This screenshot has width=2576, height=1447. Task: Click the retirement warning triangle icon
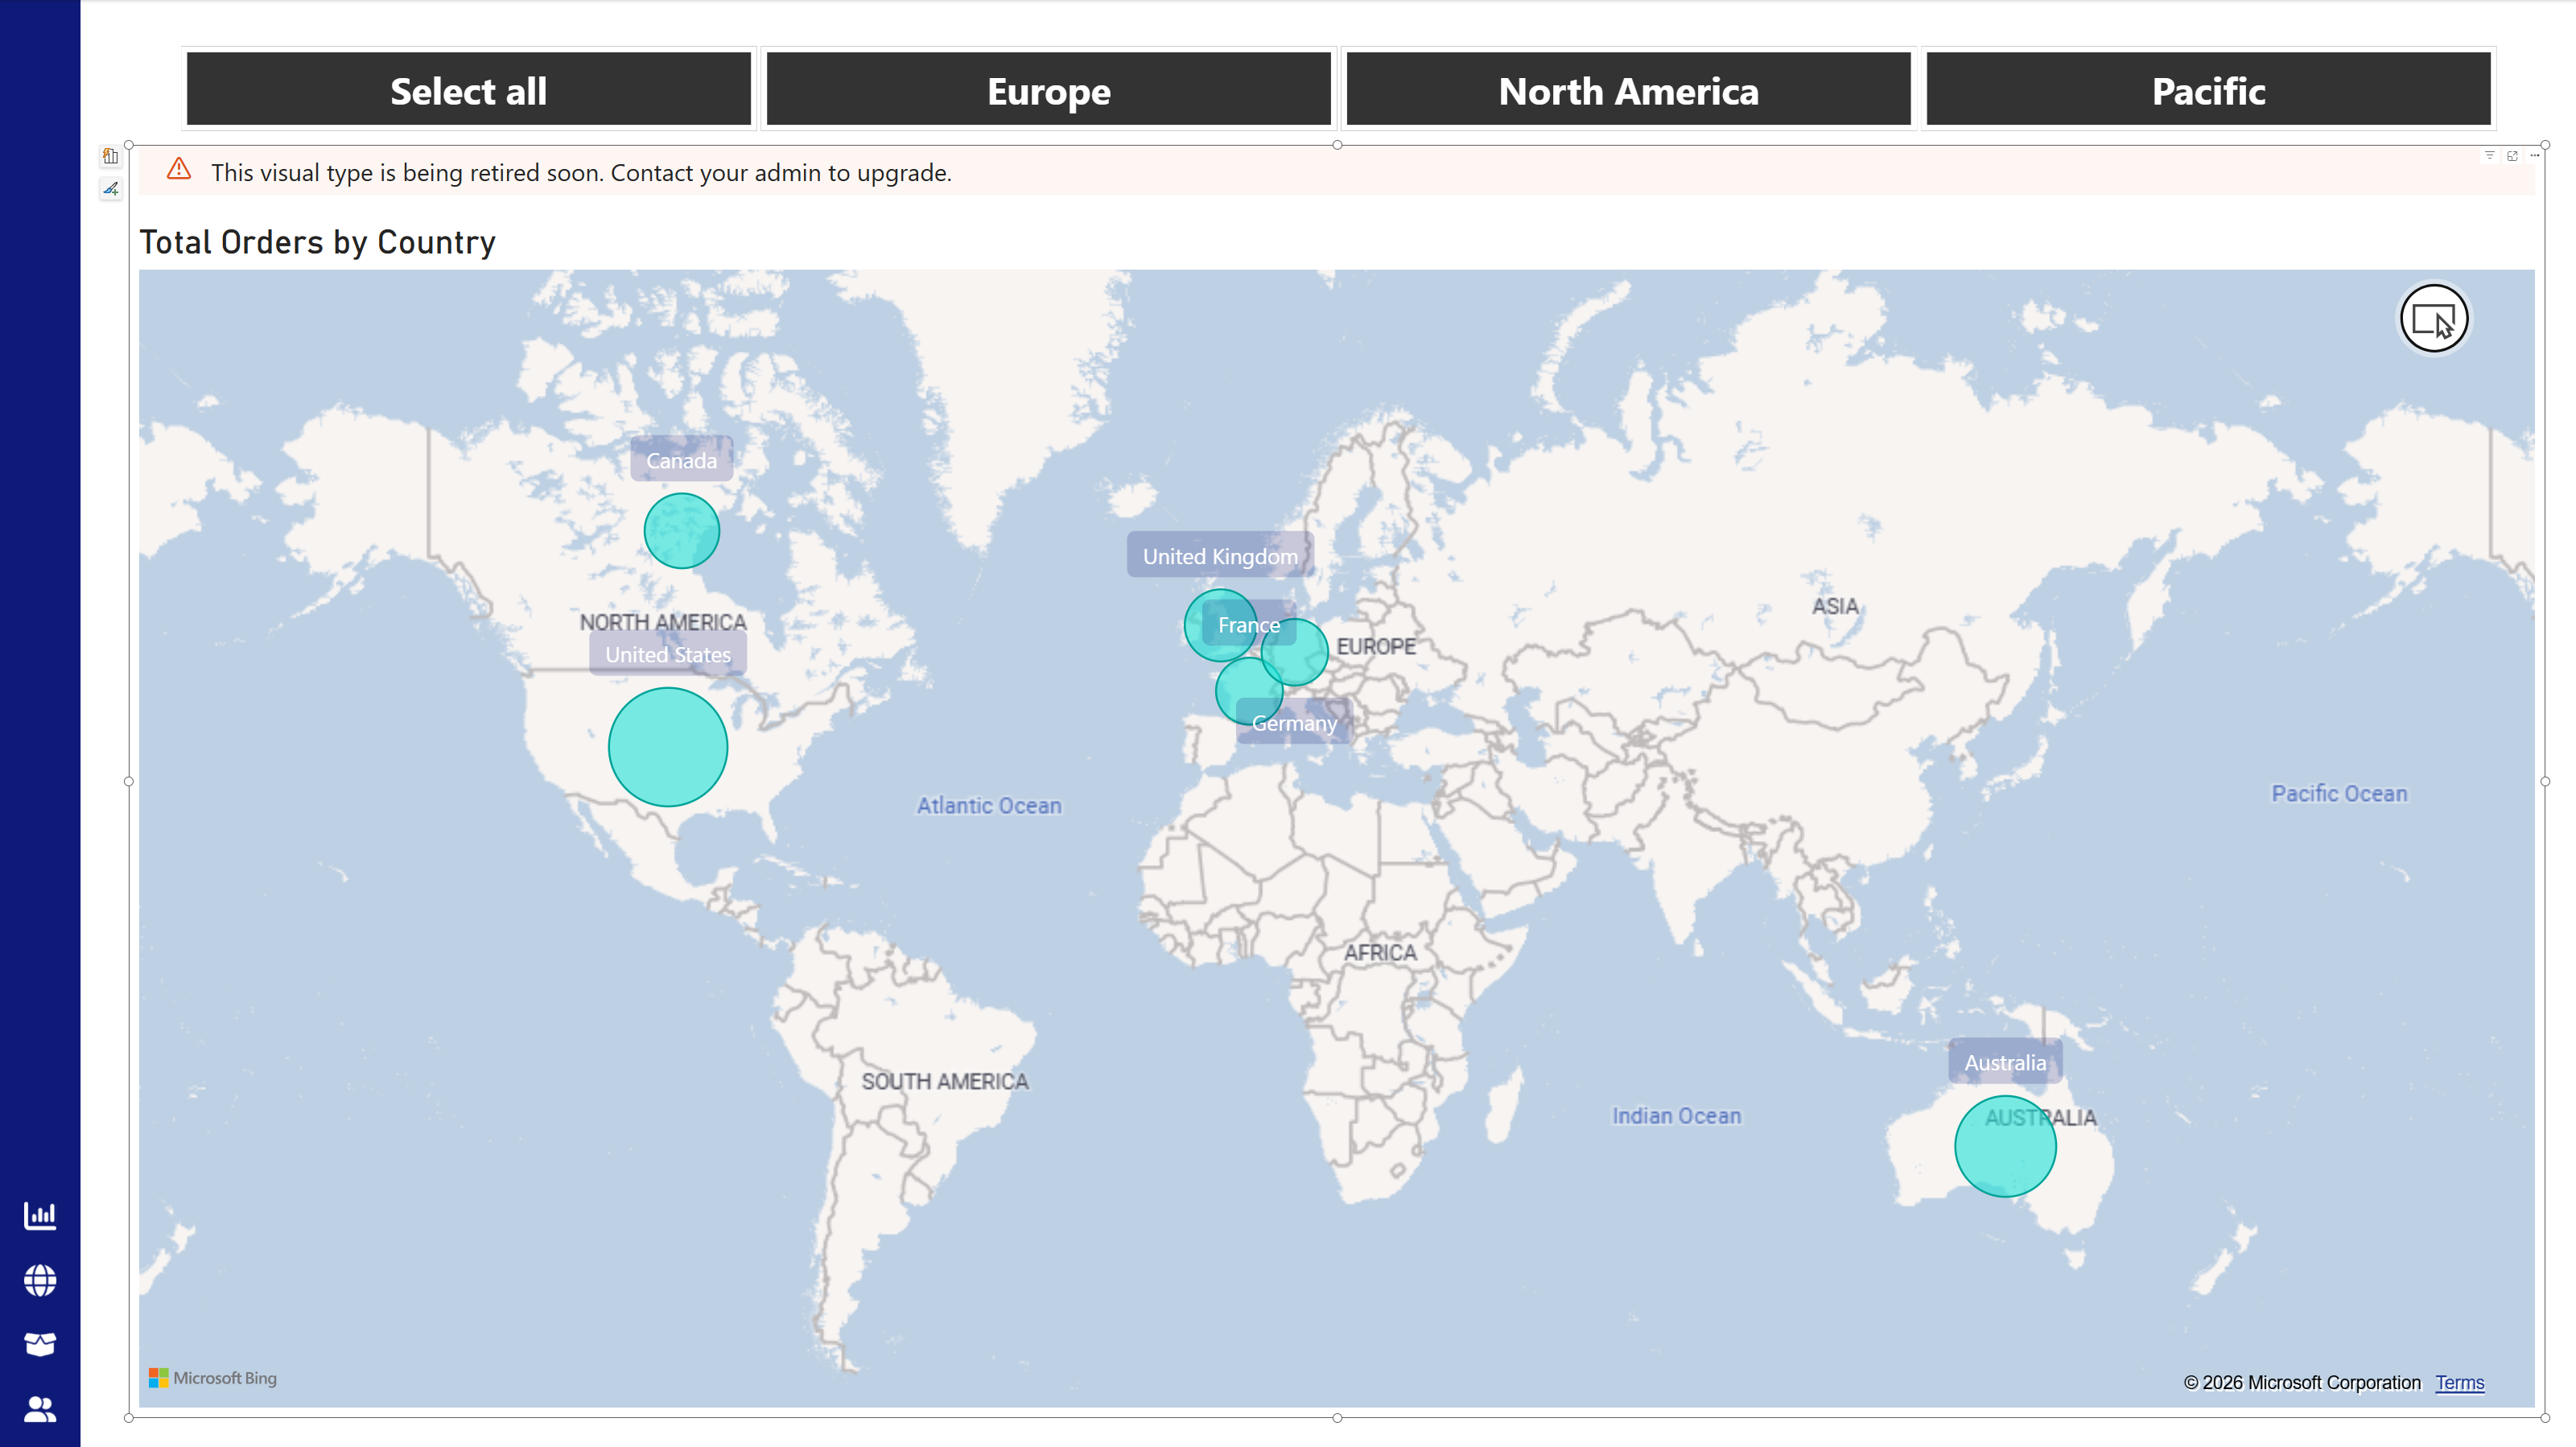coord(179,169)
